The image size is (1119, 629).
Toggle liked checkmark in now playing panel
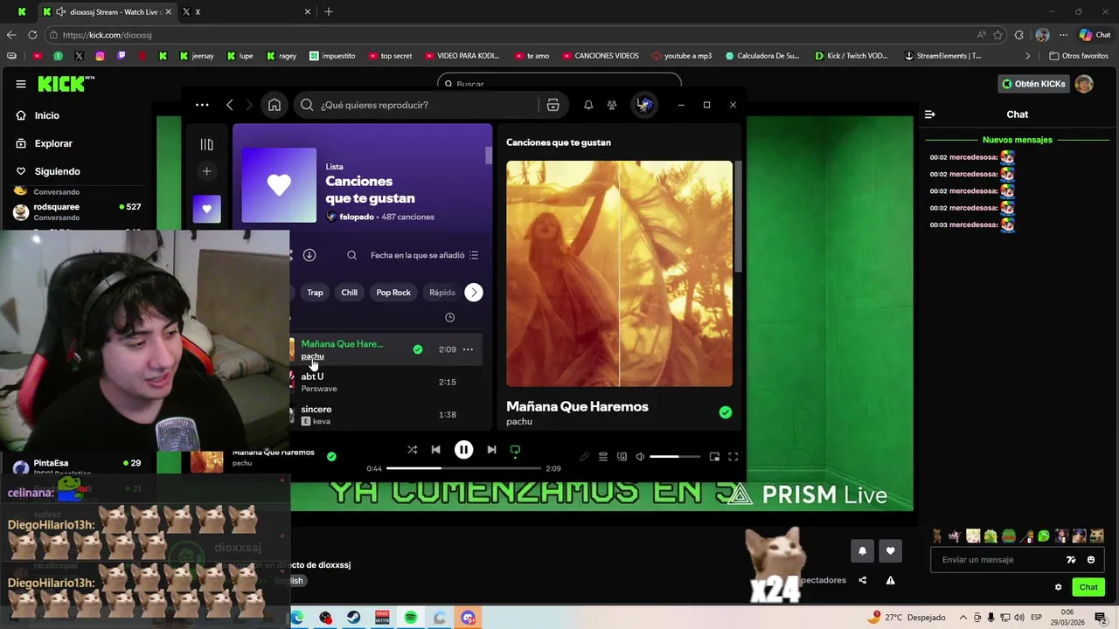pyautogui.click(x=726, y=412)
